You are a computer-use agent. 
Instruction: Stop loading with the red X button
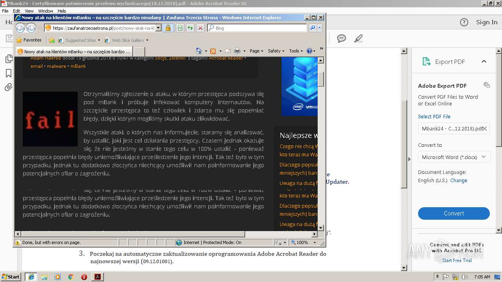[x=200, y=28]
